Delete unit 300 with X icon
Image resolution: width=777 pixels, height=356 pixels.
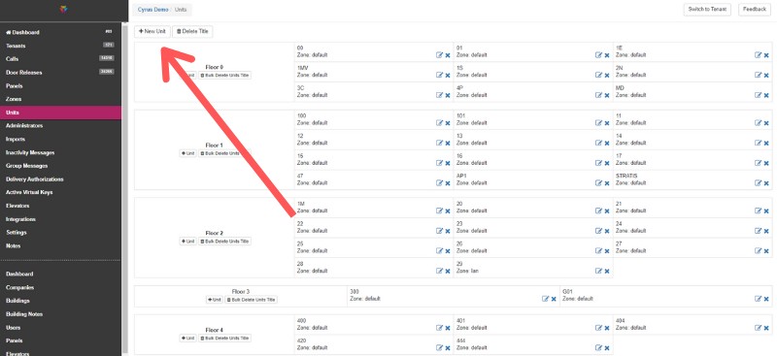tap(554, 299)
